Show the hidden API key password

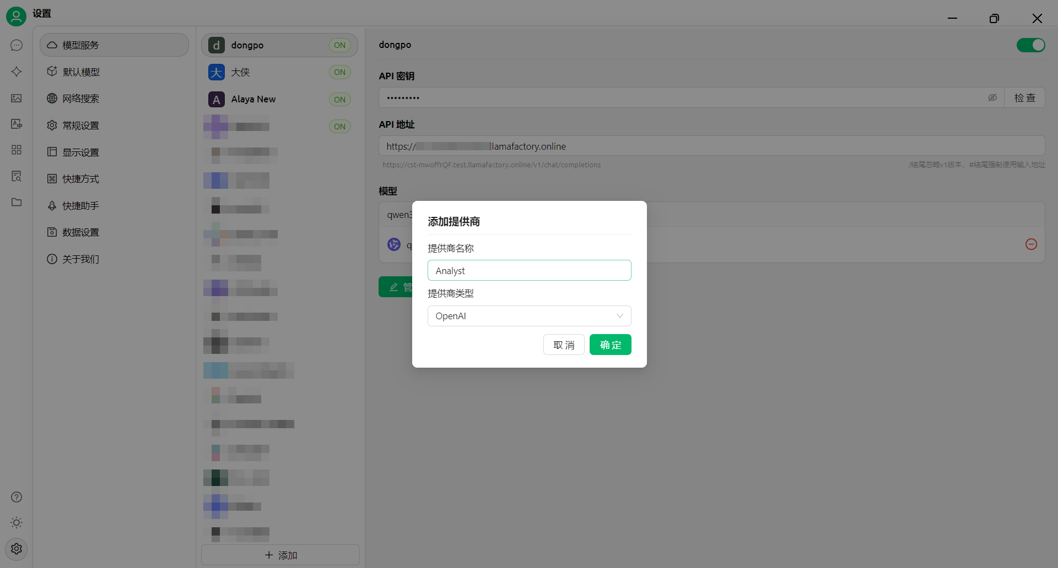tap(993, 97)
